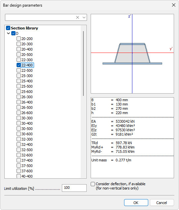This screenshot has width=179, height=210.
Task: Click the Section library root label
Action: point(24,28)
